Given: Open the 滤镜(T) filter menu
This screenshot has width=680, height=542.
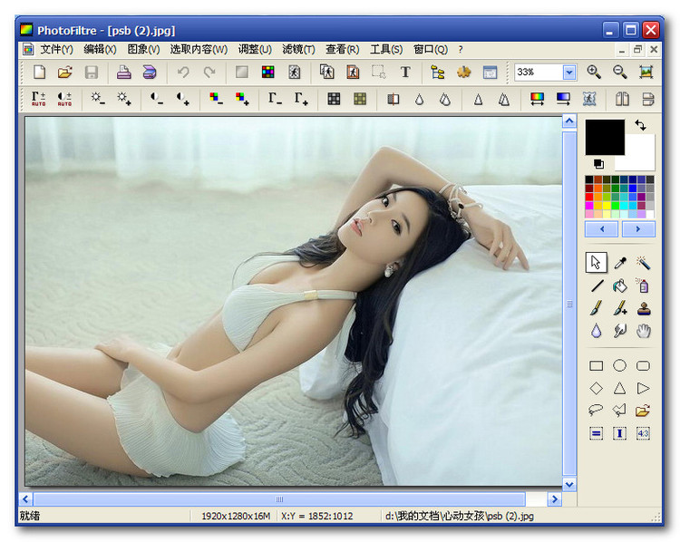Looking at the screenshot, I should pyautogui.click(x=298, y=50).
